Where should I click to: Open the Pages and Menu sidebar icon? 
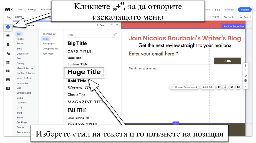click(x=8, y=44)
